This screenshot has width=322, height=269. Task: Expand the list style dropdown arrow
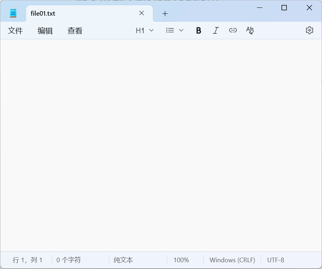(181, 31)
